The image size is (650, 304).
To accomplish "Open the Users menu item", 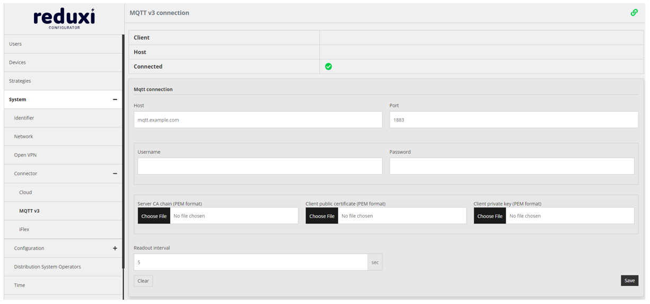I will [x=15, y=44].
